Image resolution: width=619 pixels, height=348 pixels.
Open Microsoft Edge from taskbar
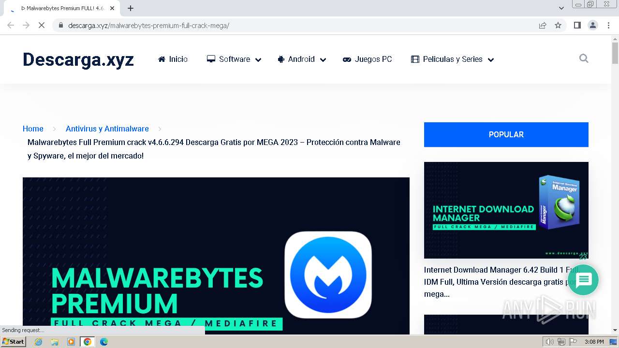(x=104, y=342)
